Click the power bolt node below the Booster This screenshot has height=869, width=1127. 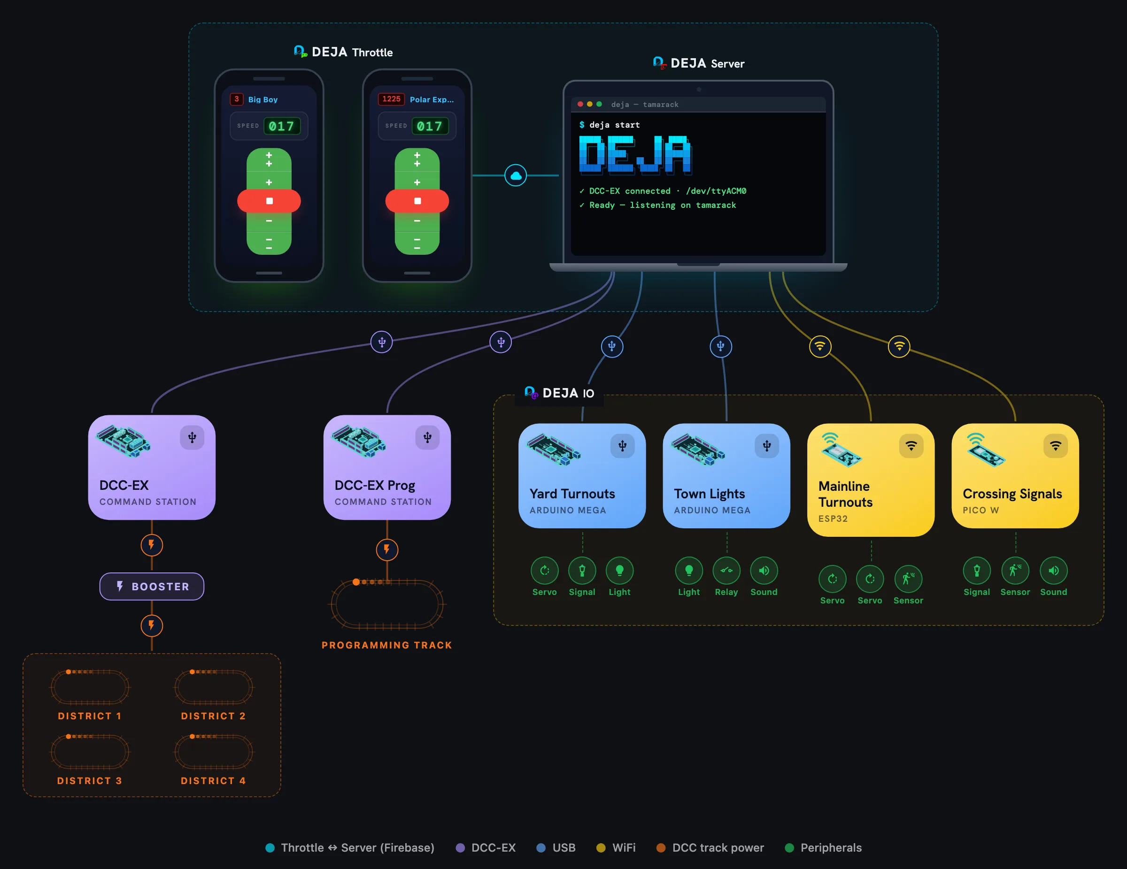pyautogui.click(x=152, y=625)
